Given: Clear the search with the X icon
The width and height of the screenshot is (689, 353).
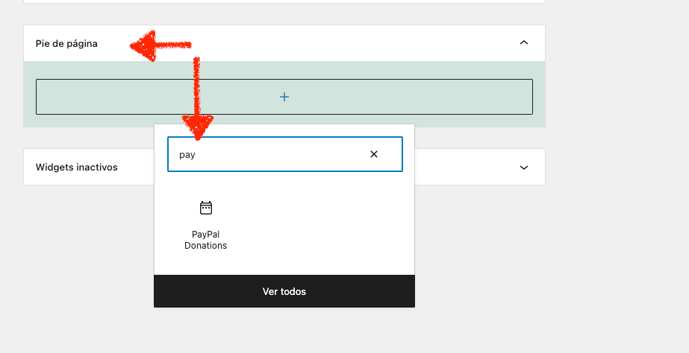Looking at the screenshot, I should pos(374,154).
